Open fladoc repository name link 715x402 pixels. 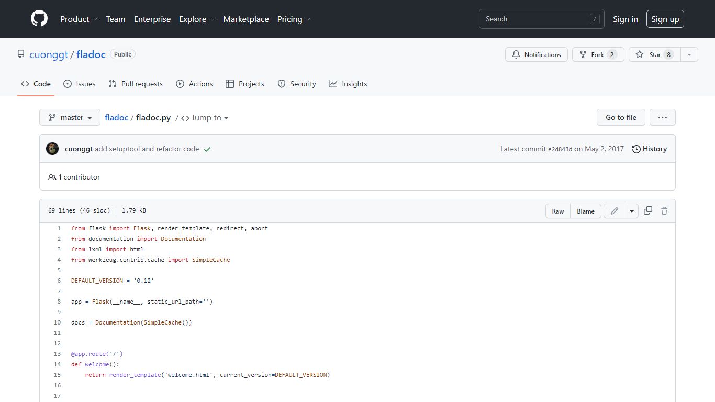[91, 54]
